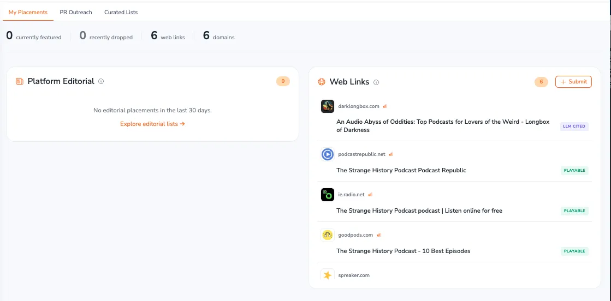This screenshot has height=301, width=611.
Task: Click the darklongbox.com site favicon
Action: click(327, 106)
